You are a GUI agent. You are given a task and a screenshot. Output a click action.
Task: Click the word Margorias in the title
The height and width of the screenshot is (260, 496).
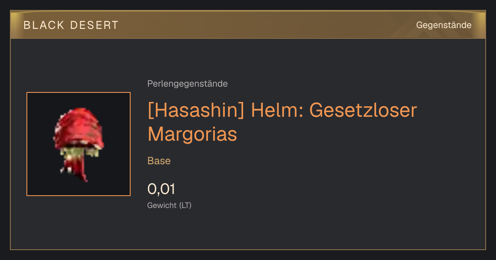click(x=192, y=134)
